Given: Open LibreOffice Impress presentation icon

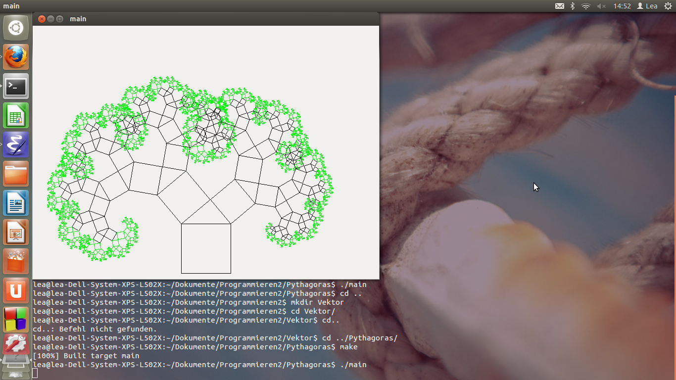Looking at the screenshot, I should (16, 232).
